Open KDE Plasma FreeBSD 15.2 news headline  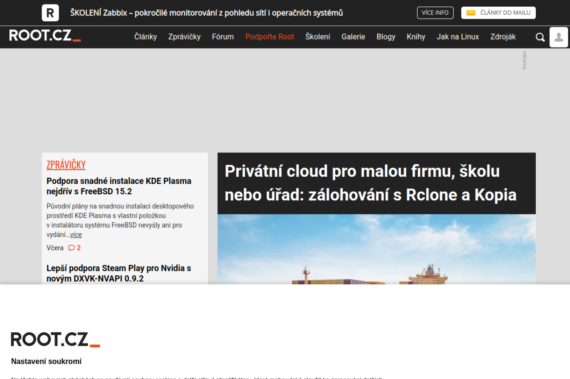pyautogui.click(x=119, y=186)
